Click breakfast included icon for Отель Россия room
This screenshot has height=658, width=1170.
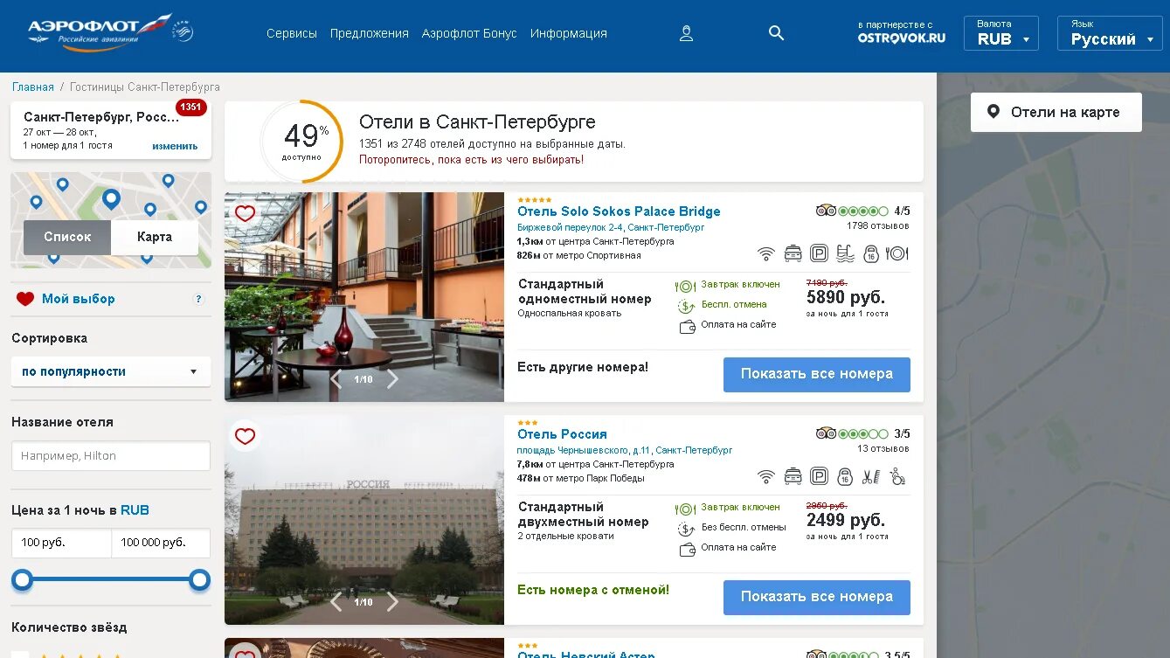pyautogui.click(x=686, y=509)
